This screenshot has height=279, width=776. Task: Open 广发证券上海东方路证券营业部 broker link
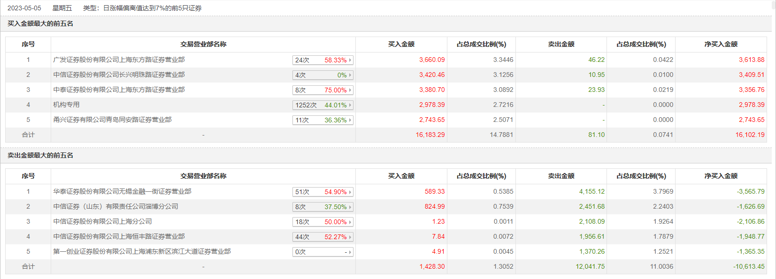click(119, 60)
